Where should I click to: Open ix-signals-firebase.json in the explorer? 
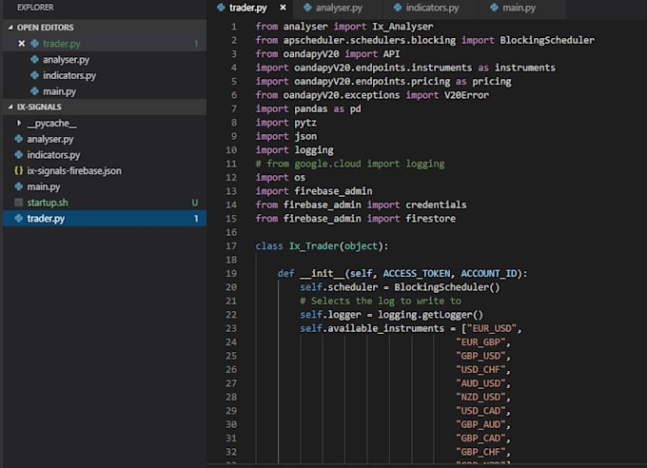(x=74, y=170)
